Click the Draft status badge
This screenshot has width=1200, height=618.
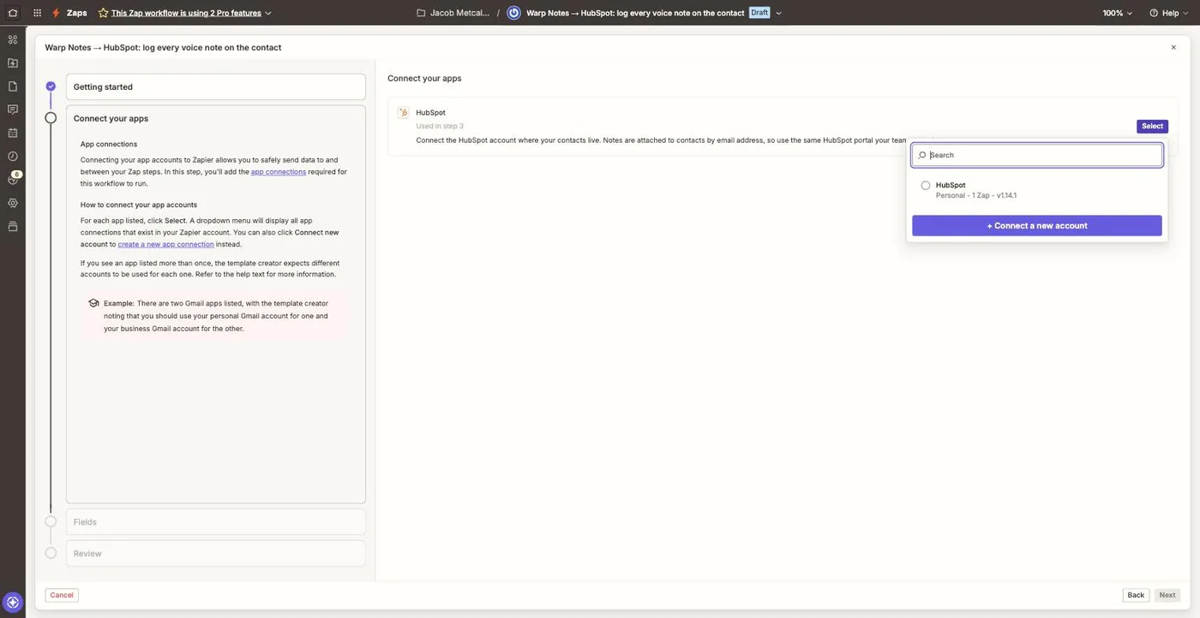point(759,13)
